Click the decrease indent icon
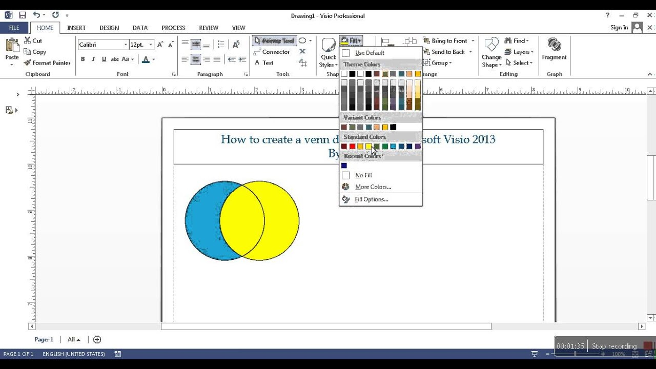656x369 pixels. click(x=232, y=59)
